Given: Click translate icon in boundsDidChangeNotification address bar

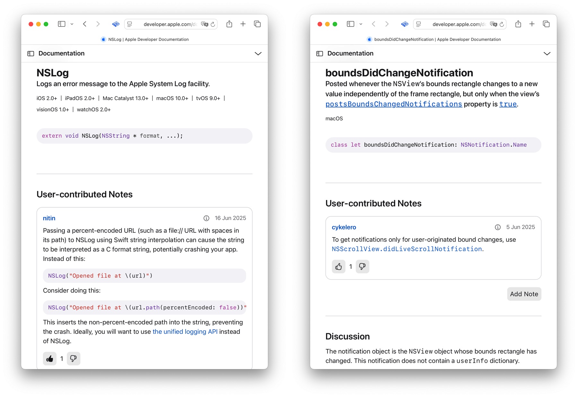Looking at the screenshot, I should pyautogui.click(x=494, y=24).
